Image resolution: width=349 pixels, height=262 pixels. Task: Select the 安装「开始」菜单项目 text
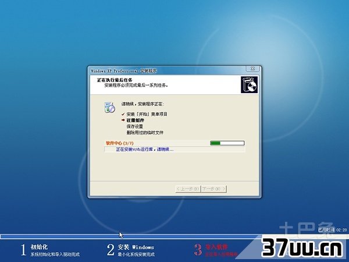click(147, 114)
